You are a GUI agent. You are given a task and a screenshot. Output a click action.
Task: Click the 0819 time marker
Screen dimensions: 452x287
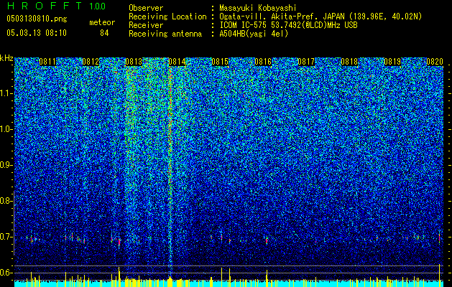(392, 62)
